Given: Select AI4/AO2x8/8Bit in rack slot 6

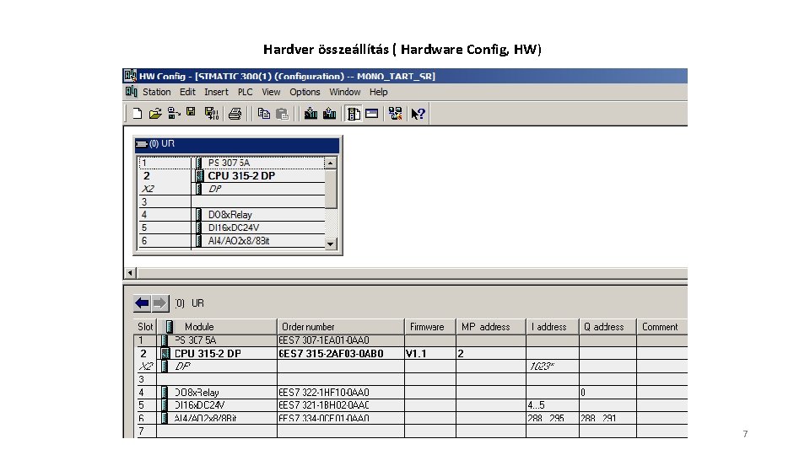Looking at the screenshot, I should tap(231, 241).
